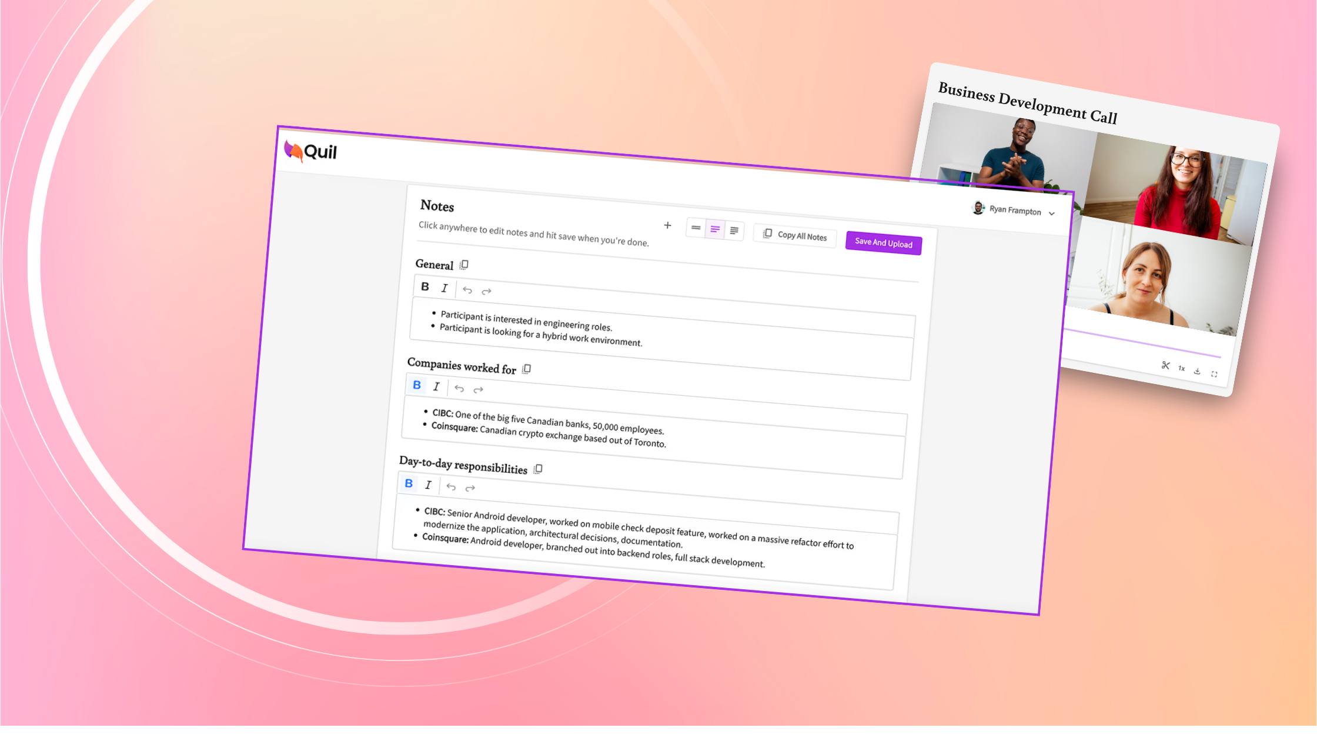Click the scissors clip icon on the video
This screenshot has width=1317, height=741.
1165,365
